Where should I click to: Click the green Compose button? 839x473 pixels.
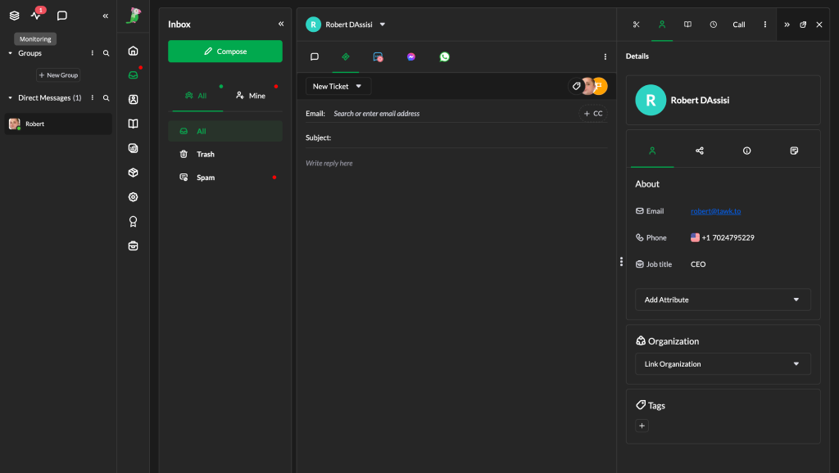pos(225,52)
